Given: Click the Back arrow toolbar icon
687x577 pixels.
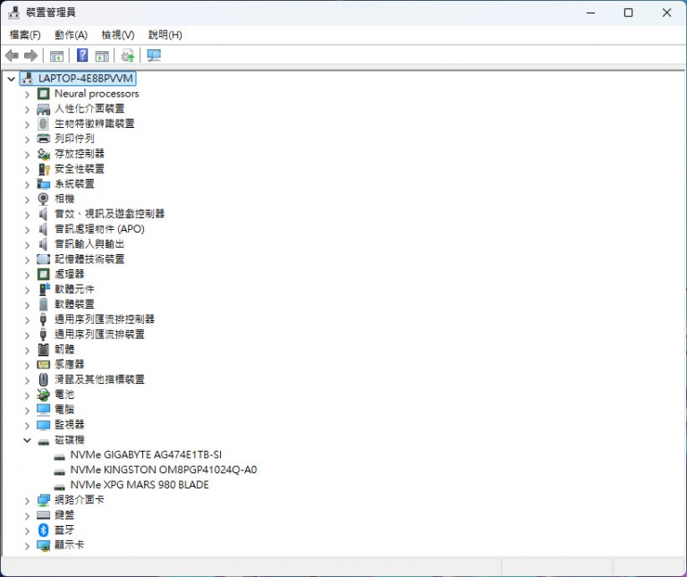Looking at the screenshot, I should (12, 55).
